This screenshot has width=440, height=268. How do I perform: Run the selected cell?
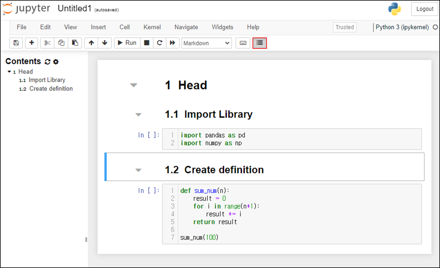(x=127, y=43)
